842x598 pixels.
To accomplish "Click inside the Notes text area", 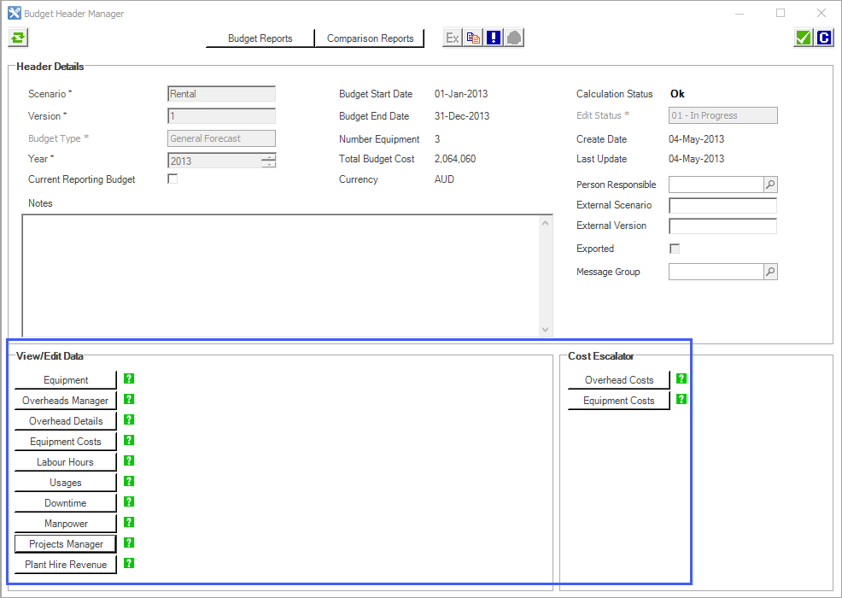I will pos(282,273).
